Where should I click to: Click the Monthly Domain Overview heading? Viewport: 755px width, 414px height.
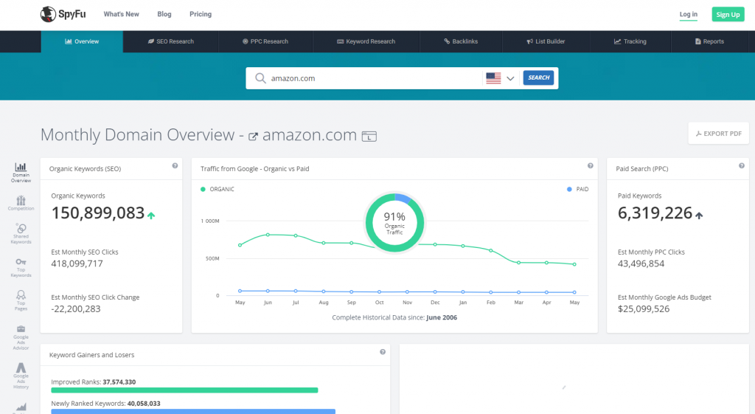click(x=137, y=135)
